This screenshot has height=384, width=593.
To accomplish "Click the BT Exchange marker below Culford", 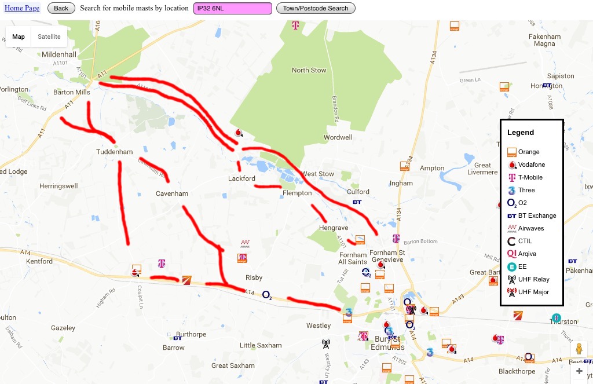I will [x=357, y=202].
